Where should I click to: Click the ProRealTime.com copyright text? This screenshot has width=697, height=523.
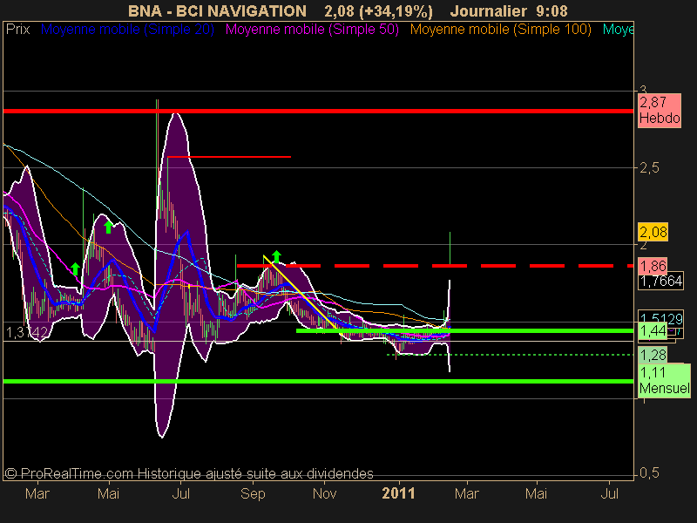[x=189, y=473]
